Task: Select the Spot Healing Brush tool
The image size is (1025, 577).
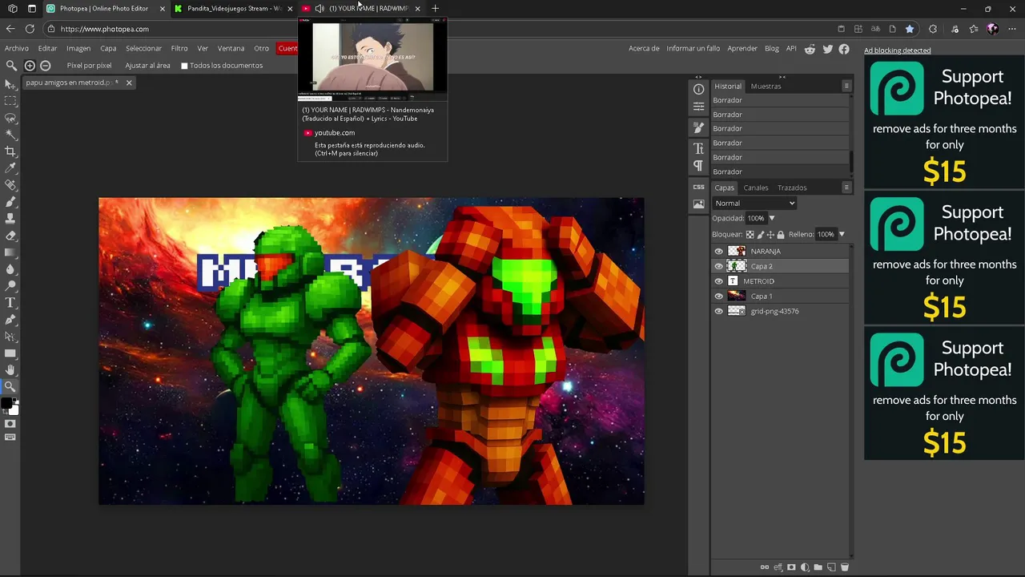Action: click(x=10, y=185)
